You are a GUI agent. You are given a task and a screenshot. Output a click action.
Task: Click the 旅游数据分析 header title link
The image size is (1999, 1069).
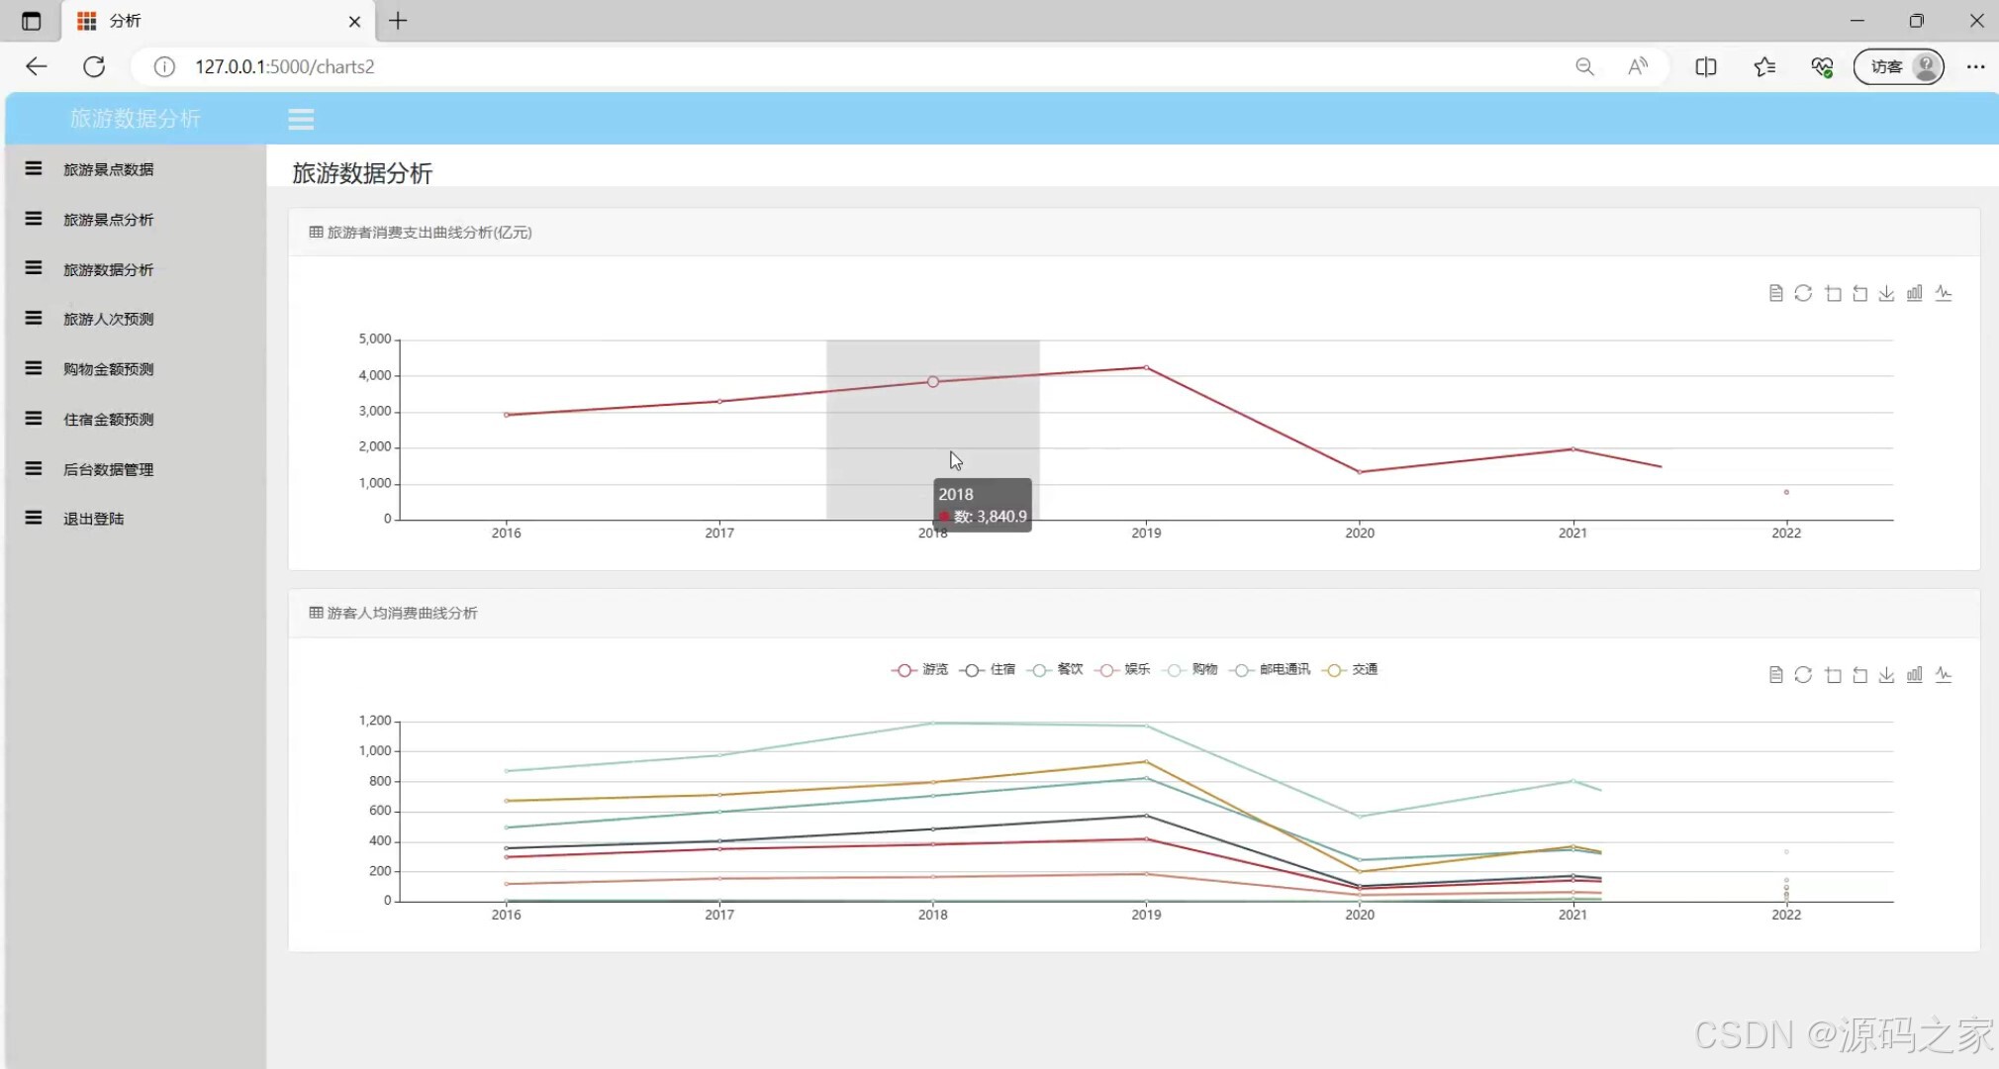point(136,119)
